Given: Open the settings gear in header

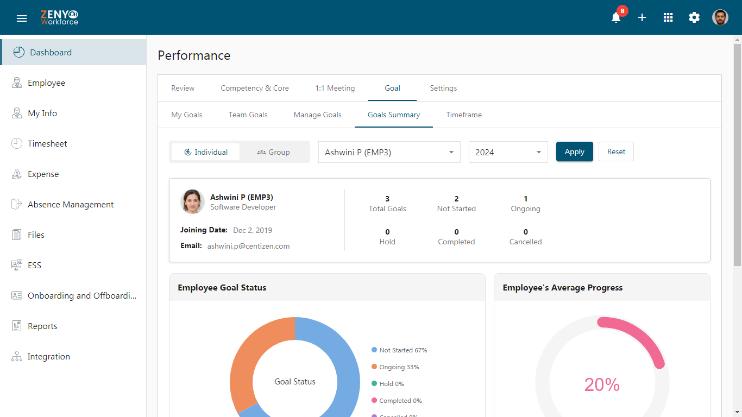Looking at the screenshot, I should [694, 17].
